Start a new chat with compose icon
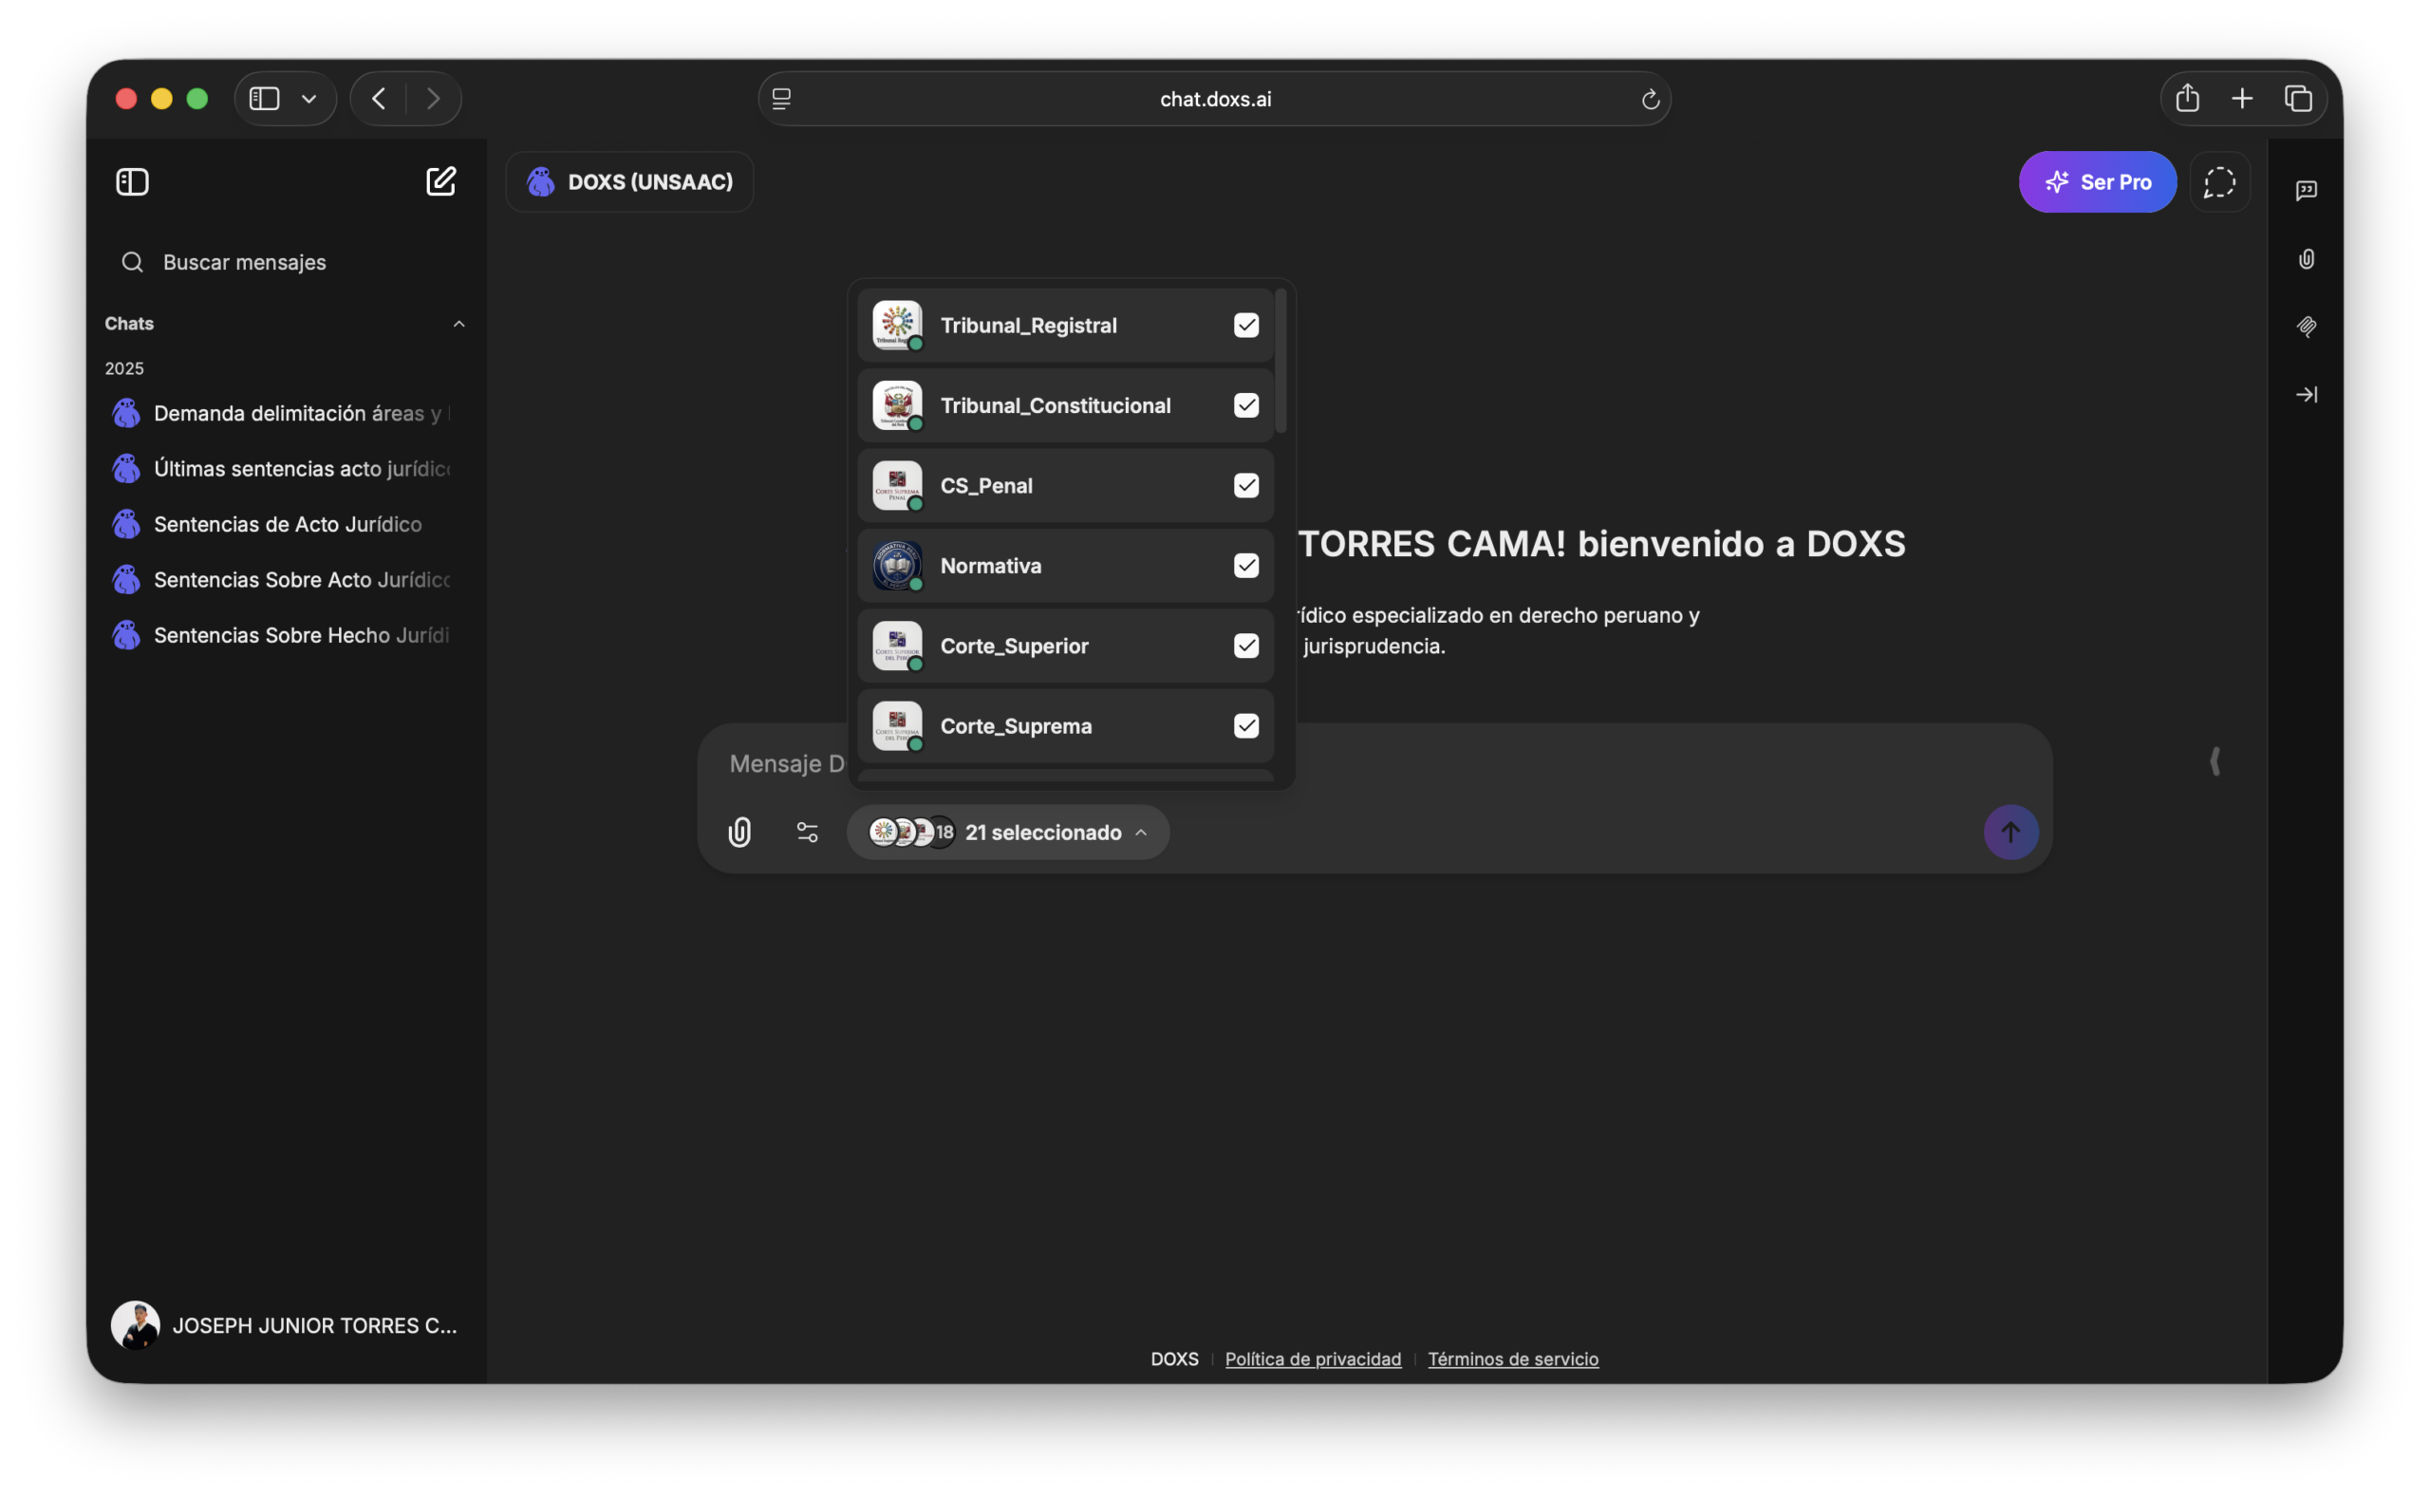This screenshot has width=2430, height=1498. pyautogui.click(x=440, y=181)
